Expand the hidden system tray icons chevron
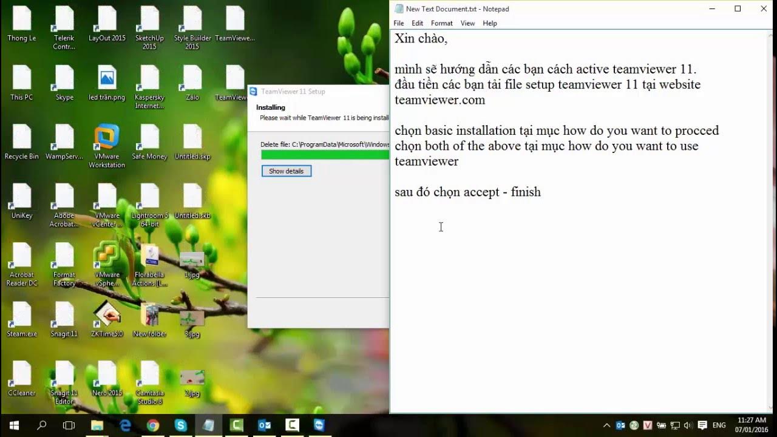777x437 pixels. coord(606,425)
